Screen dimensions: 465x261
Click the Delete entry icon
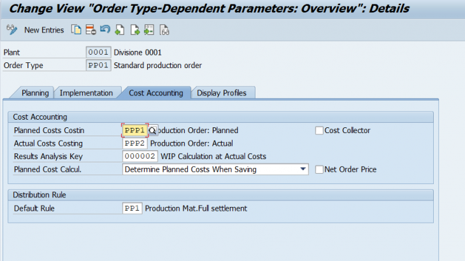90,30
